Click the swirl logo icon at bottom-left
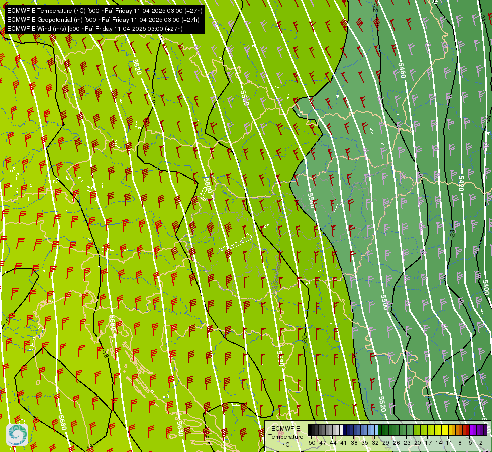 click(17, 435)
